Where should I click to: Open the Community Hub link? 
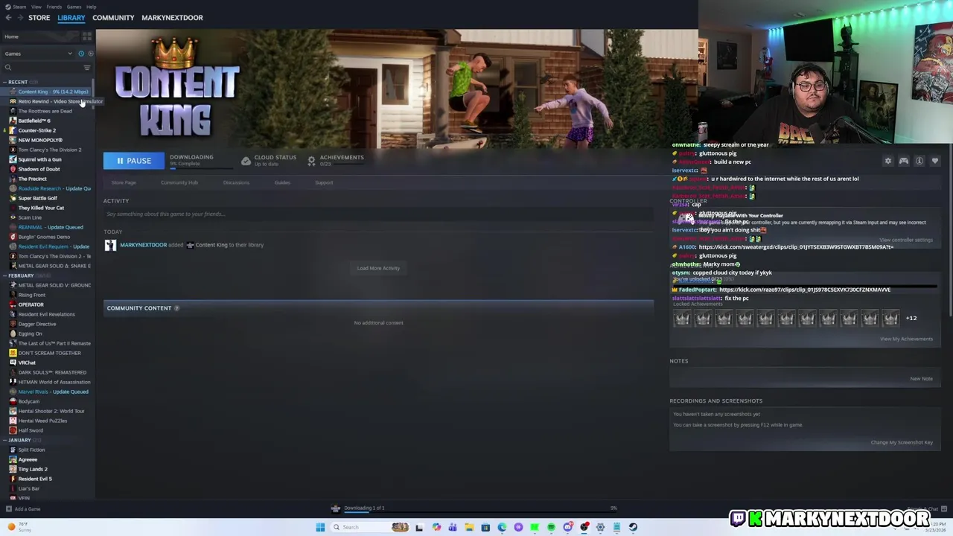pos(179,182)
